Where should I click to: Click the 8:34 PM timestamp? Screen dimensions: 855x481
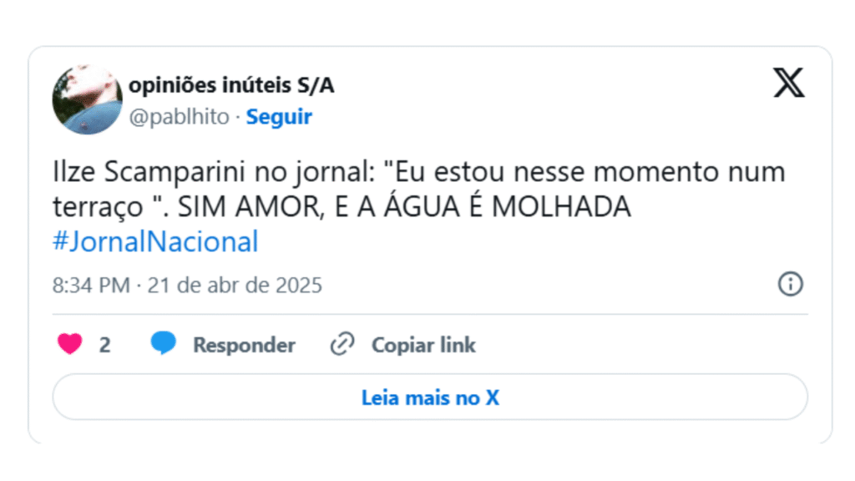coord(90,286)
